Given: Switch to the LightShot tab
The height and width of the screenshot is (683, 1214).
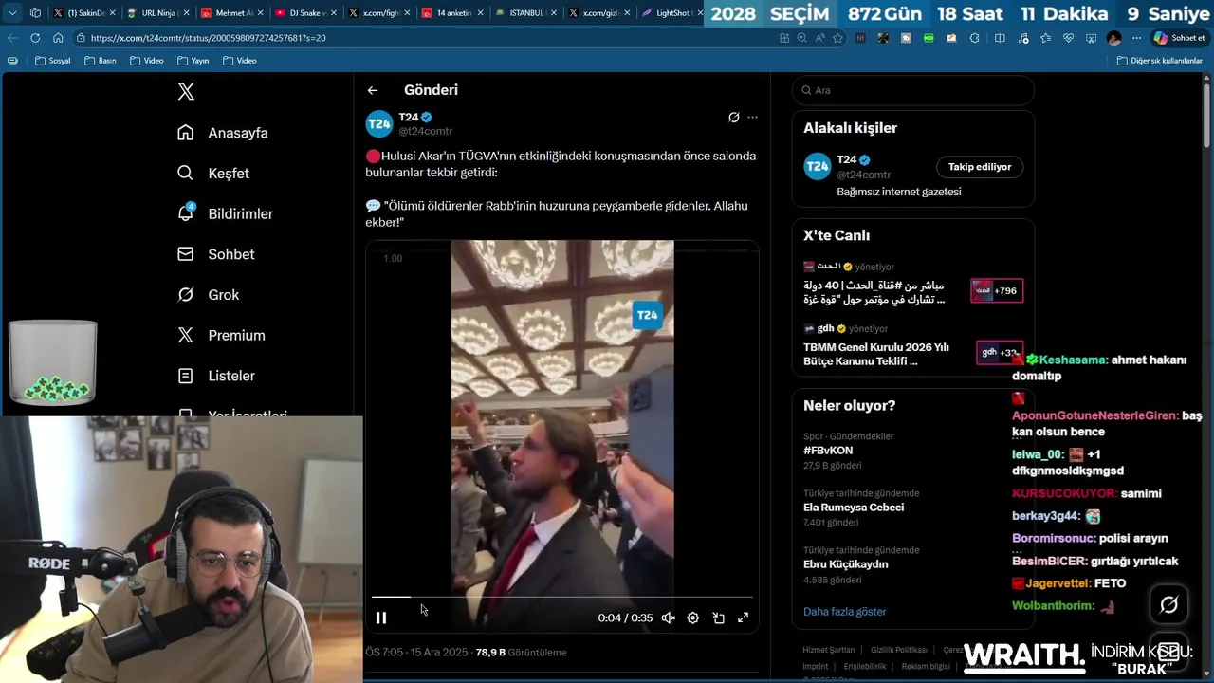Looking at the screenshot, I should [671, 13].
